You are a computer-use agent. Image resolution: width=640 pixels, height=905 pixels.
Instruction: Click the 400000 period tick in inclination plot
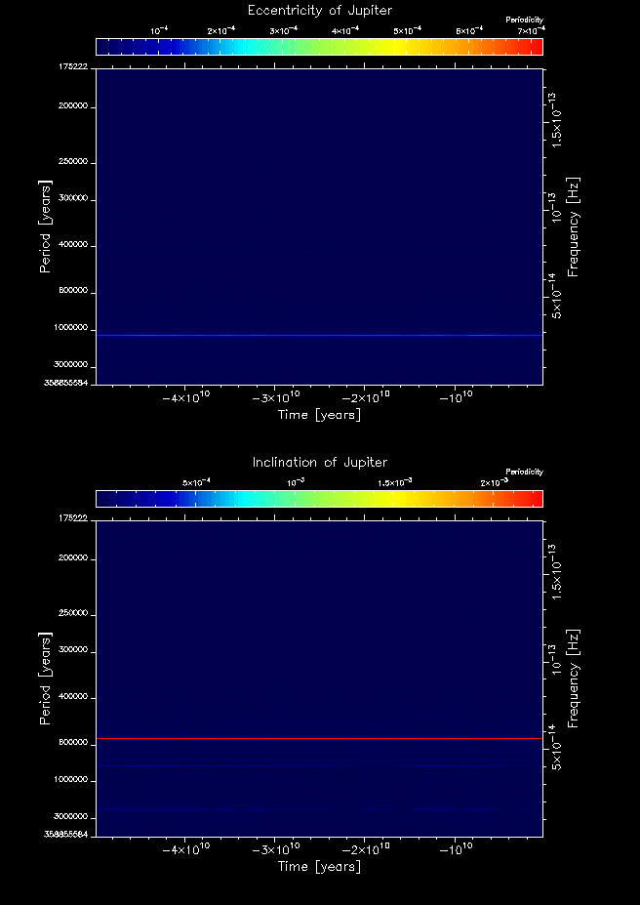(x=72, y=697)
